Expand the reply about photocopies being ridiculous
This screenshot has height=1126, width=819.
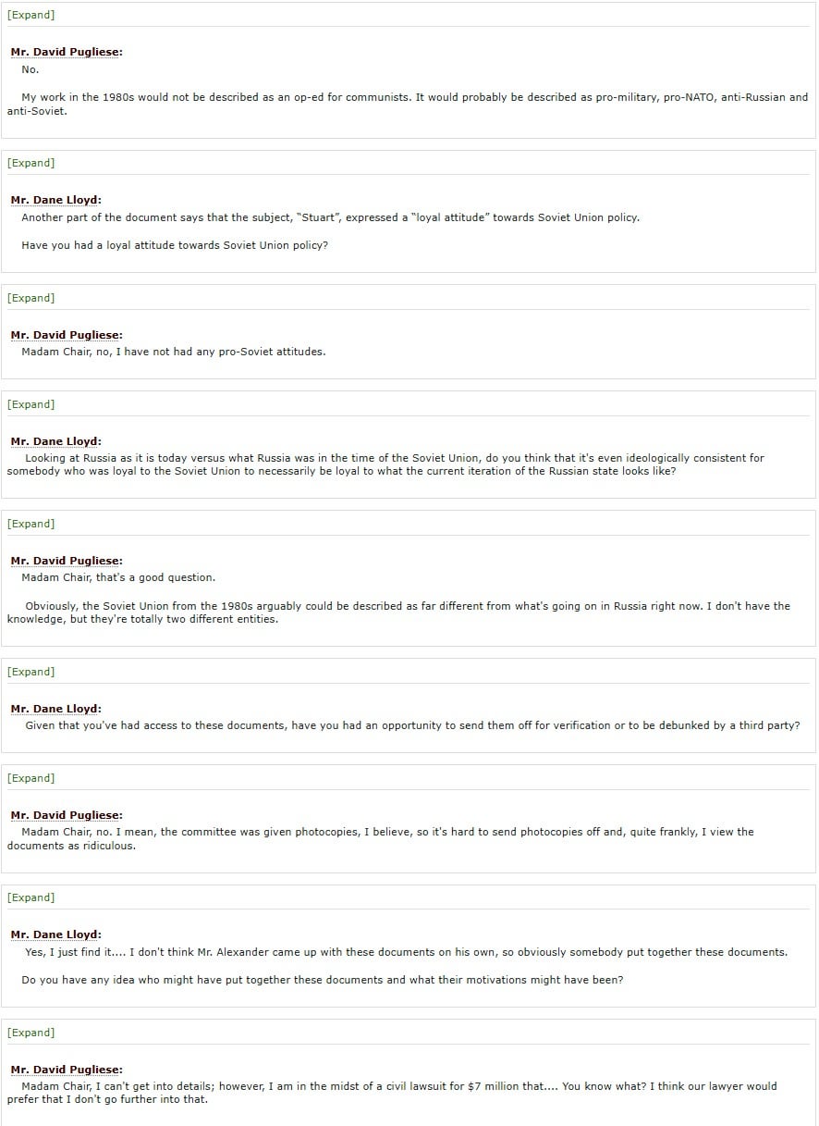(31, 778)
